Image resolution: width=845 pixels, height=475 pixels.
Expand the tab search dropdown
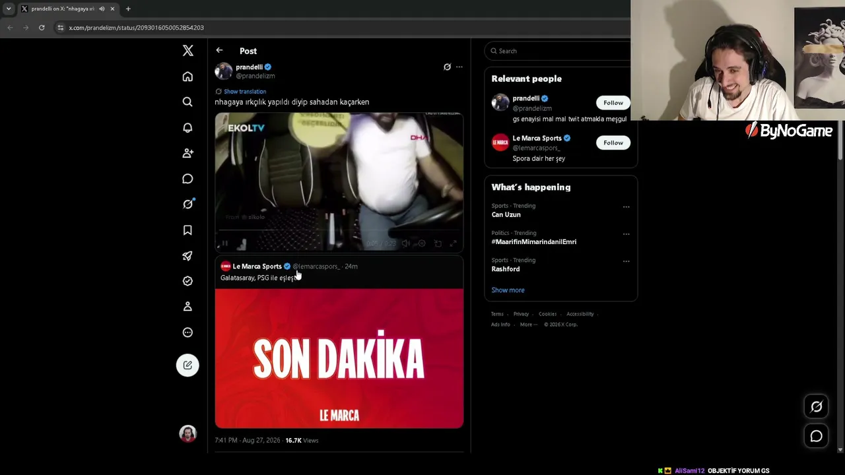point(9,9)
